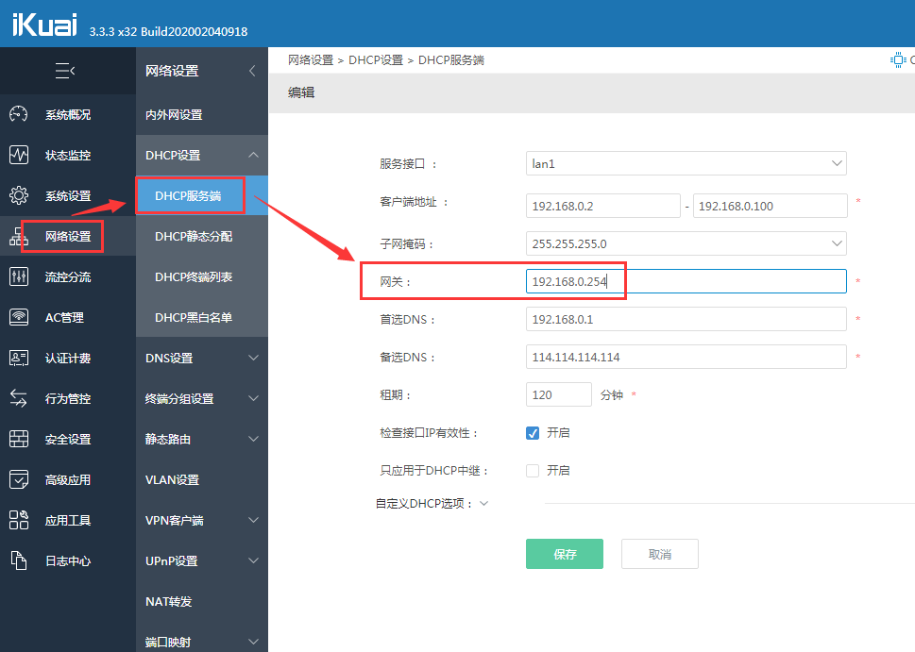Screen dimensions: 915x652
Task: Open the 认证计费 billing icon
Action: click(19, 358)
